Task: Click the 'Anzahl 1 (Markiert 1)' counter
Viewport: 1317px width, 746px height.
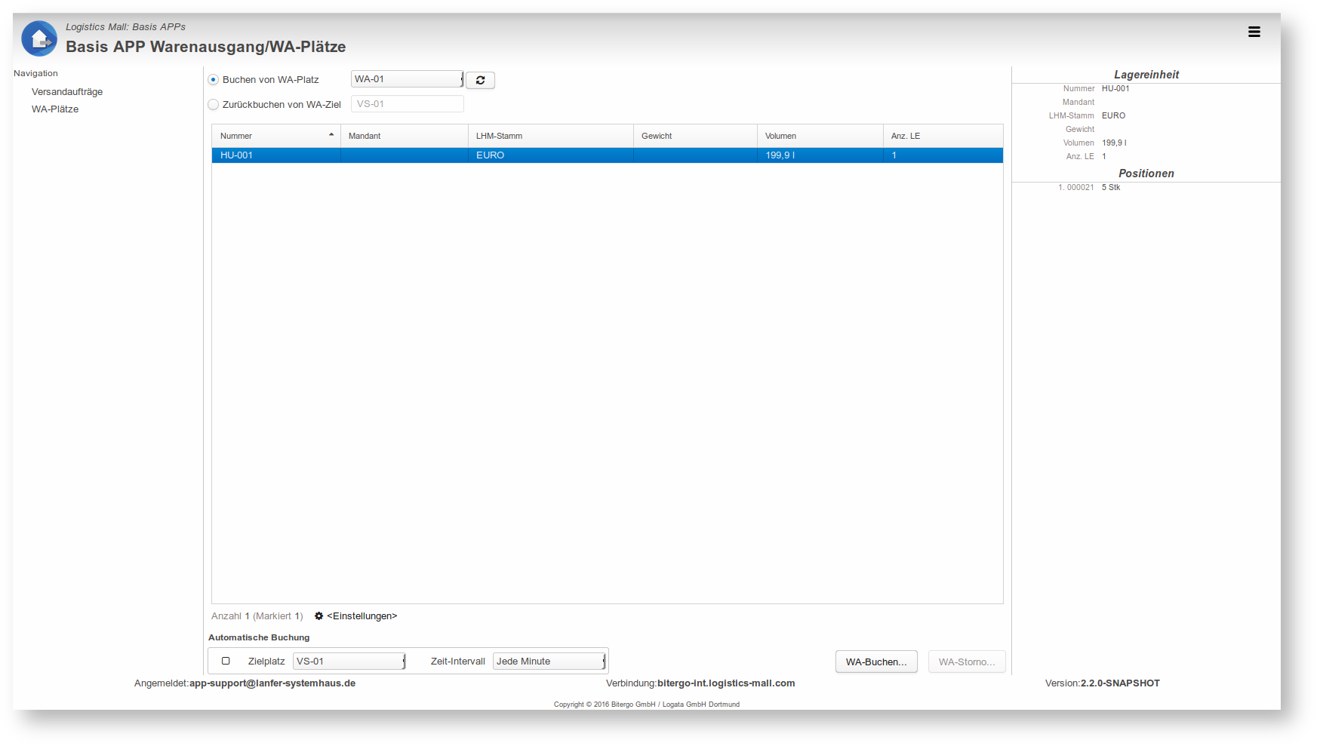Action: coord(257,616)
